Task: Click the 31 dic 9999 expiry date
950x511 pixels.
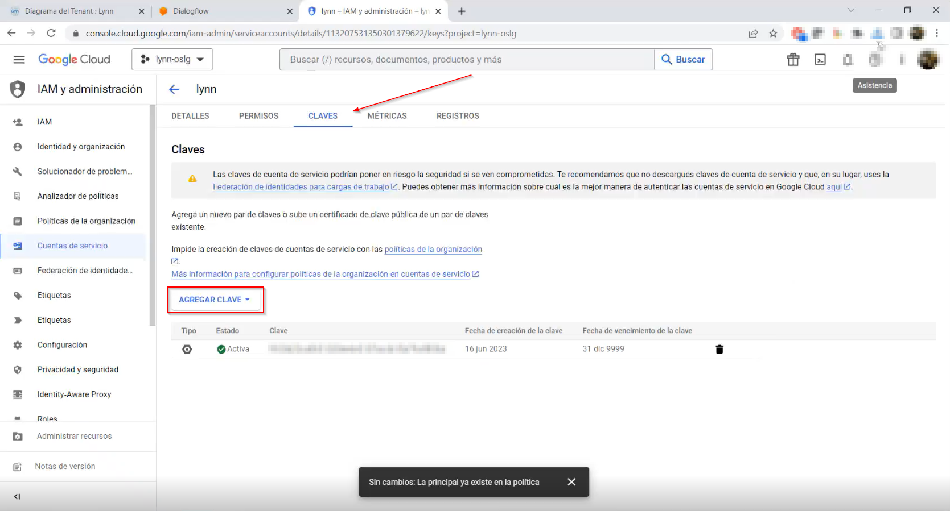Action: (x=603, y=349)
